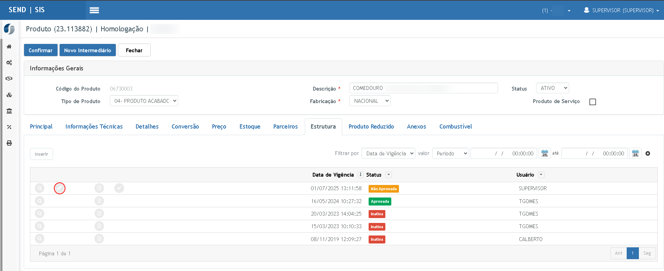View structure dated 01/07/2025 with magnifier icon
Screen dimensions: 664x271
coord(40,188)
